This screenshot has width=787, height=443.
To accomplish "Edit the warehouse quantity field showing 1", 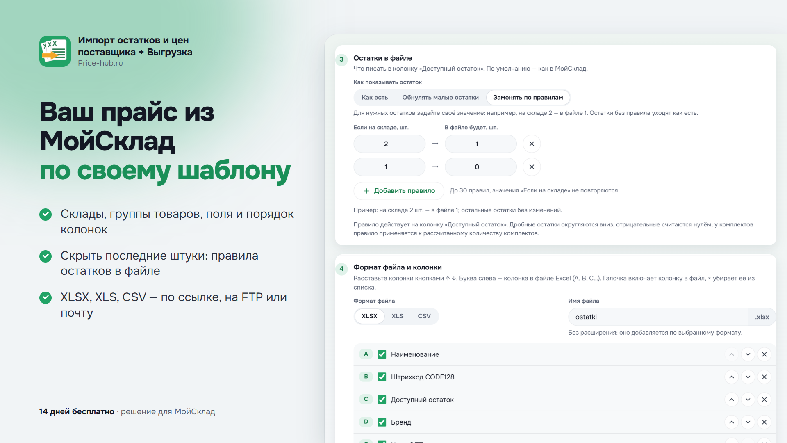I will (389, 167).
